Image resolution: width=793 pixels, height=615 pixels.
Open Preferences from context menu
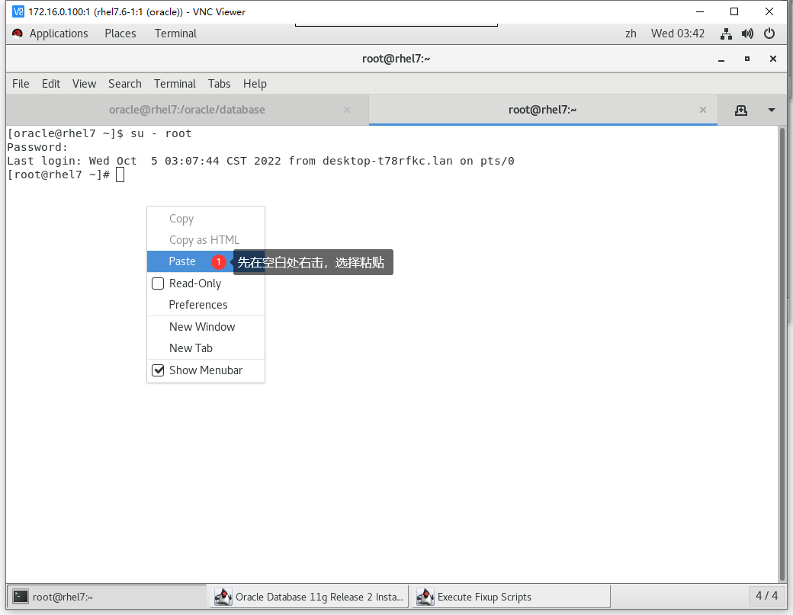click(206, 305)
